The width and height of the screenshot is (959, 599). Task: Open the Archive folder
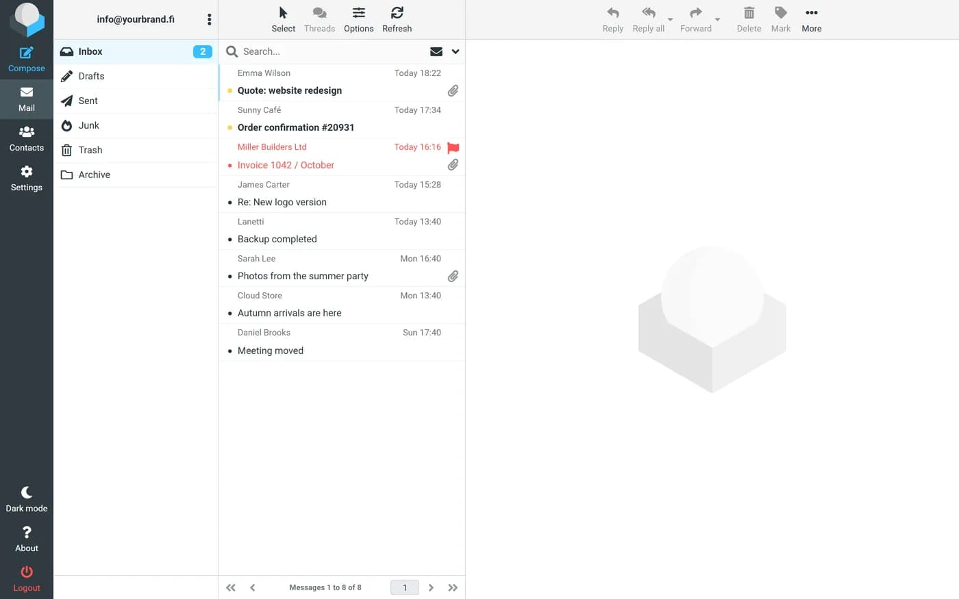(136, 175)
